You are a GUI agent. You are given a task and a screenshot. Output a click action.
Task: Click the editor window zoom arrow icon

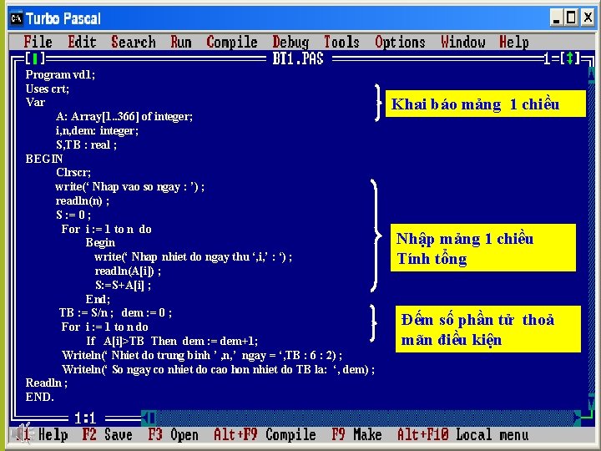coord(569,58)
